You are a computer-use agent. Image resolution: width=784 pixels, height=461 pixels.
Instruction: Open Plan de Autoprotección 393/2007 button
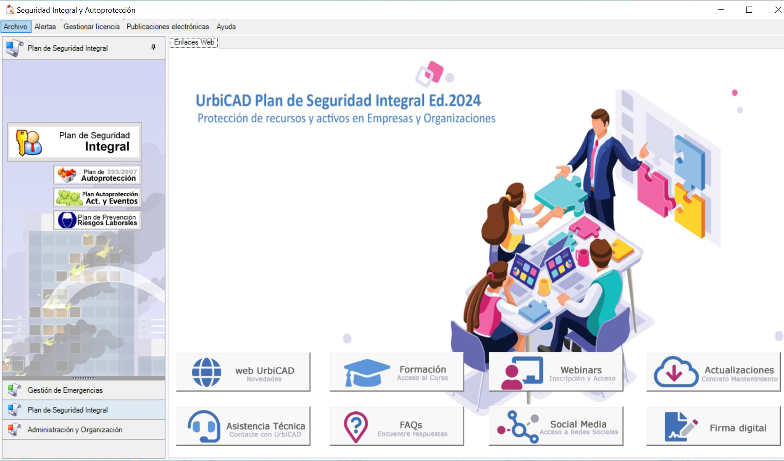[98, 175]
